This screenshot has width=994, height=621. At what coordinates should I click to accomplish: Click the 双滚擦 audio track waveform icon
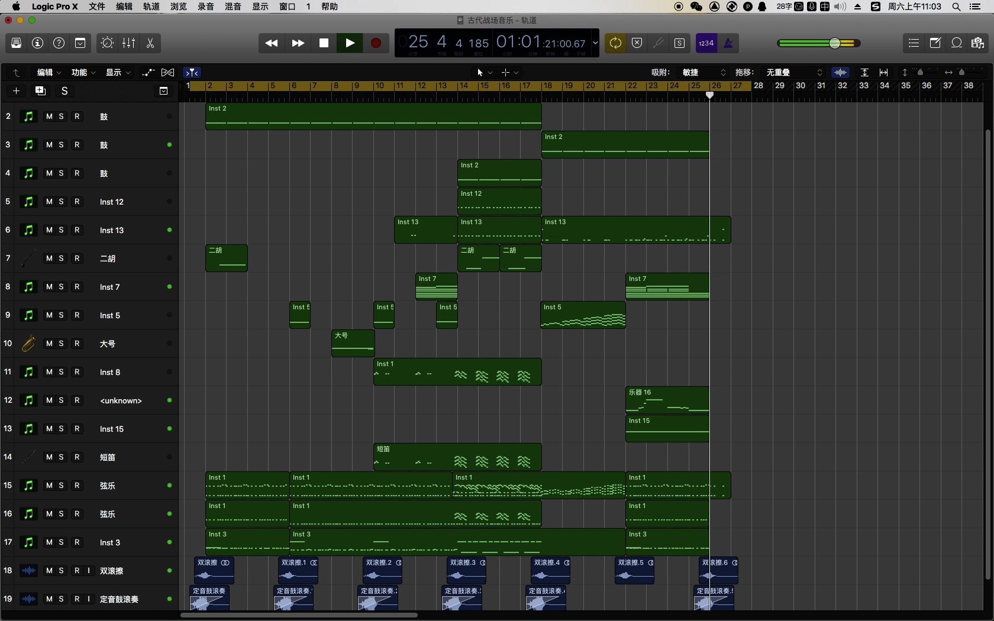[x=28, y=571]
